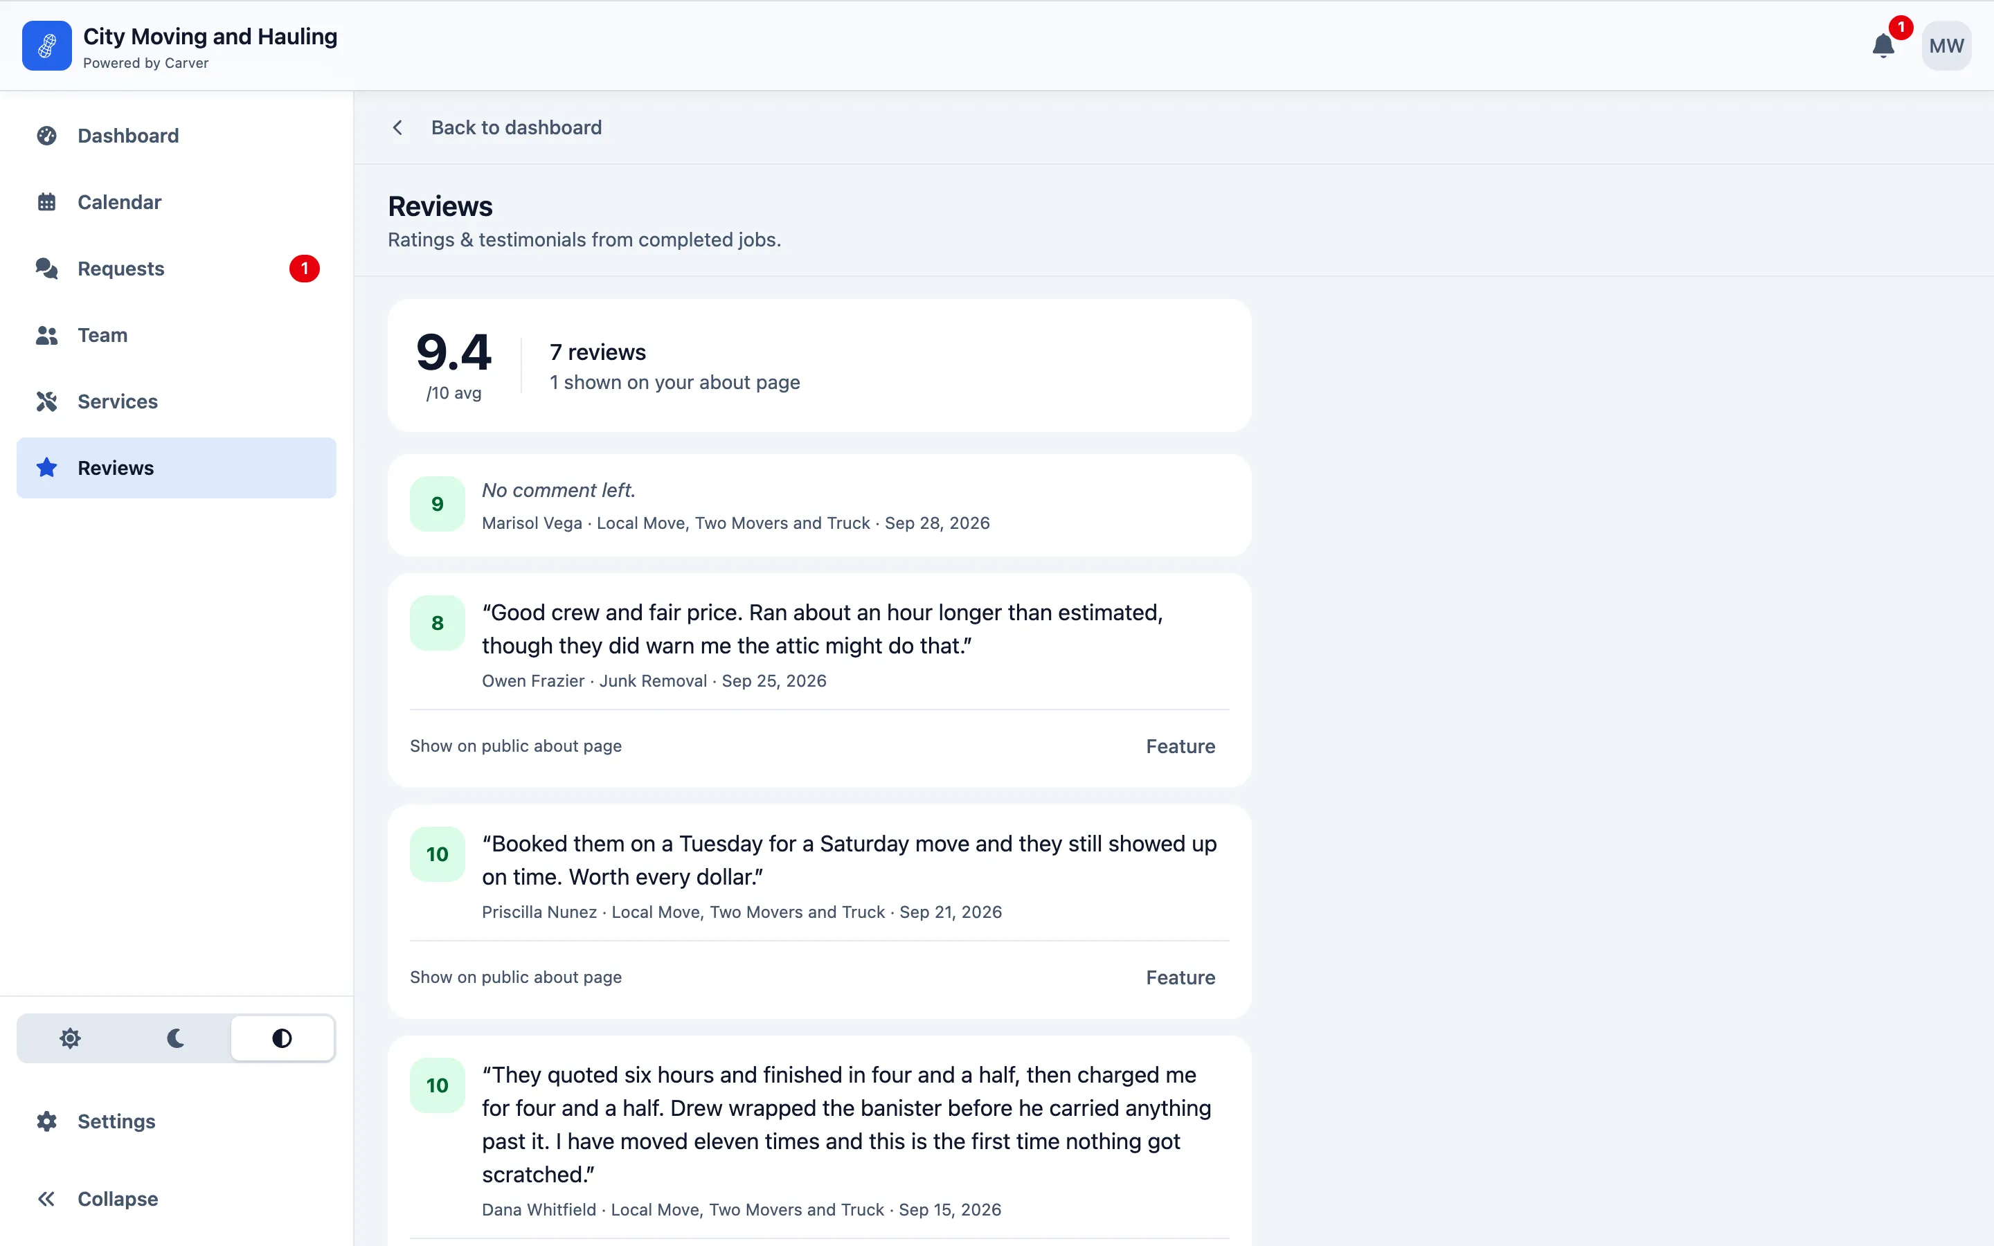This screenshot has width=1994, height=1246.
Task: Click Back to dashboard link
Action: click(517, 128)
